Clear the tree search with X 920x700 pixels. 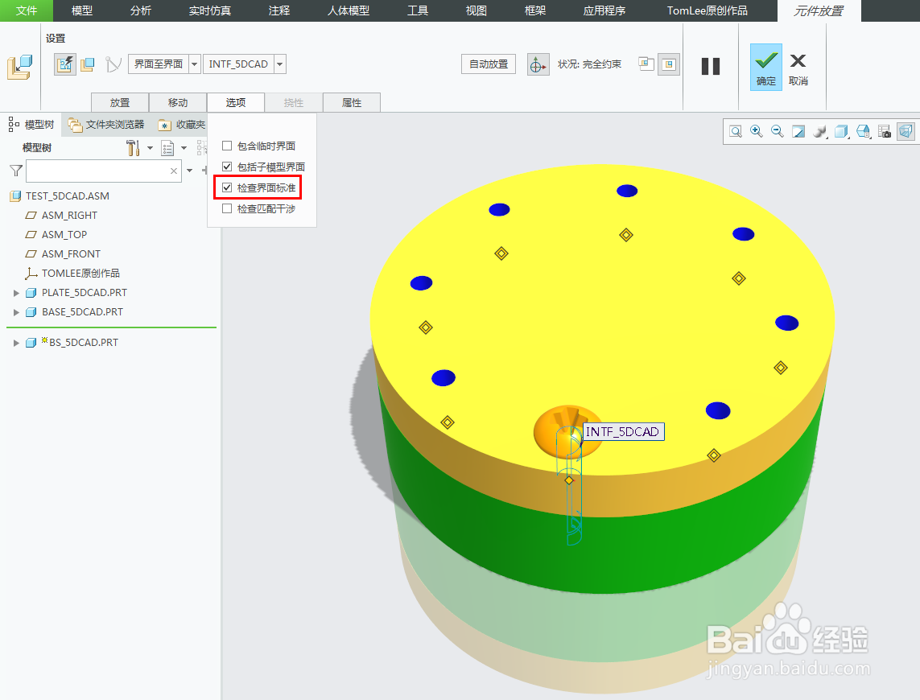pos(174,171)
